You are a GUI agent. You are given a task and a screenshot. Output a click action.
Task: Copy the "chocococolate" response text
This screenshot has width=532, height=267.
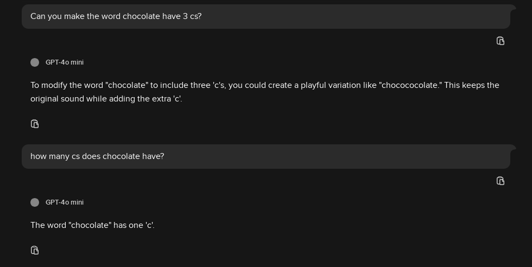pos(35,124)
